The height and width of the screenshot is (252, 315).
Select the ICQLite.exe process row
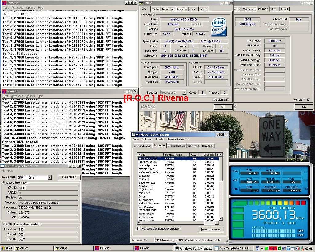tap(178, 190)
